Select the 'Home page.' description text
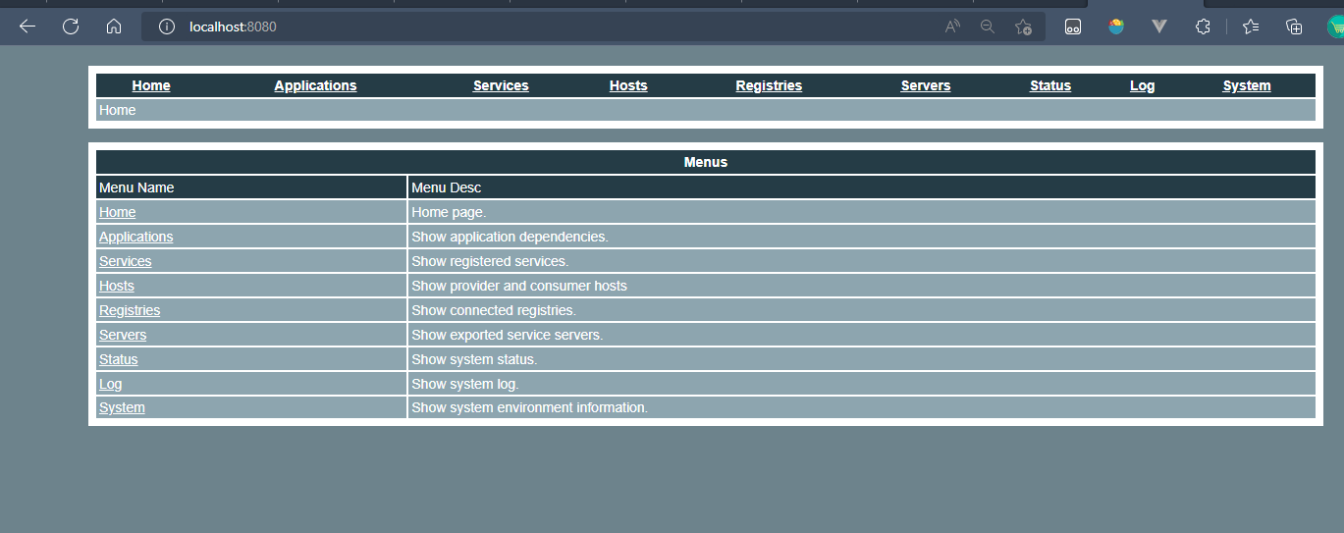The image size is (1344, 533). coord(449,212)
